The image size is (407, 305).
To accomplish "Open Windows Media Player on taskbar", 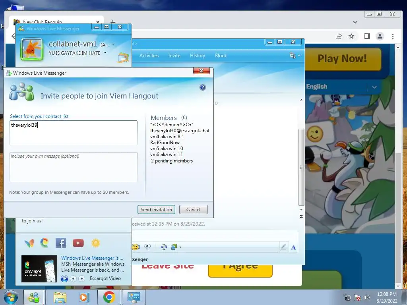I will pos(83,297).
